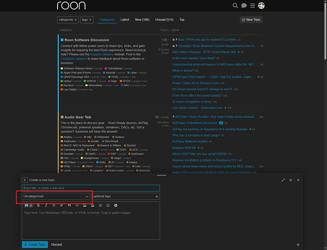Insert a hyperlink from the composer toolbar
The width and height of the screenshot is (327, 250).
(x=61, y=205)
